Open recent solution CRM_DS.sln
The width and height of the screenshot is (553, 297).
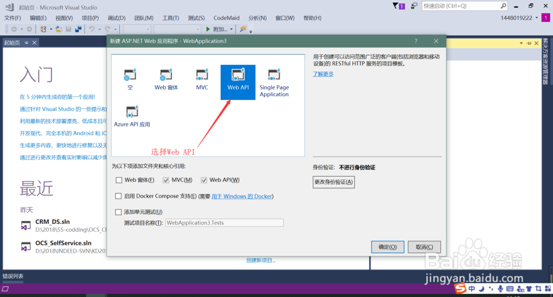pos(53,222)
